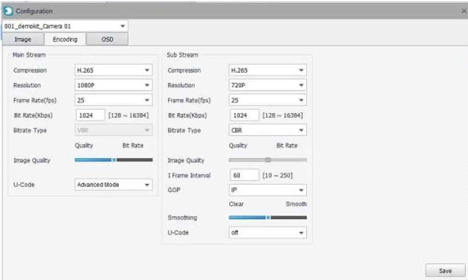Click the Configuration app logo icon
The image size is (468, 280).
click(x=9, y=11)
